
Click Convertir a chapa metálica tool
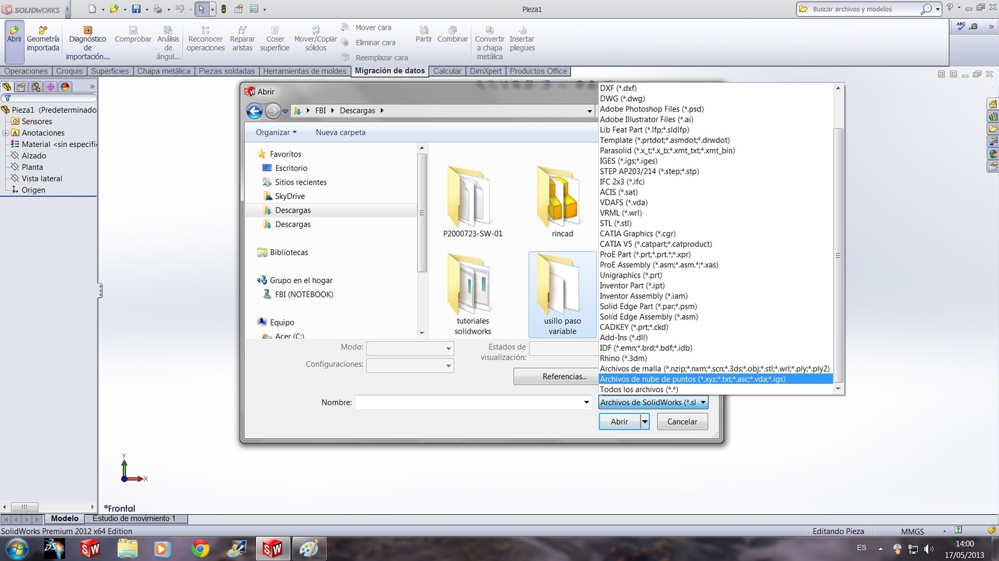(x=490, y=42)
